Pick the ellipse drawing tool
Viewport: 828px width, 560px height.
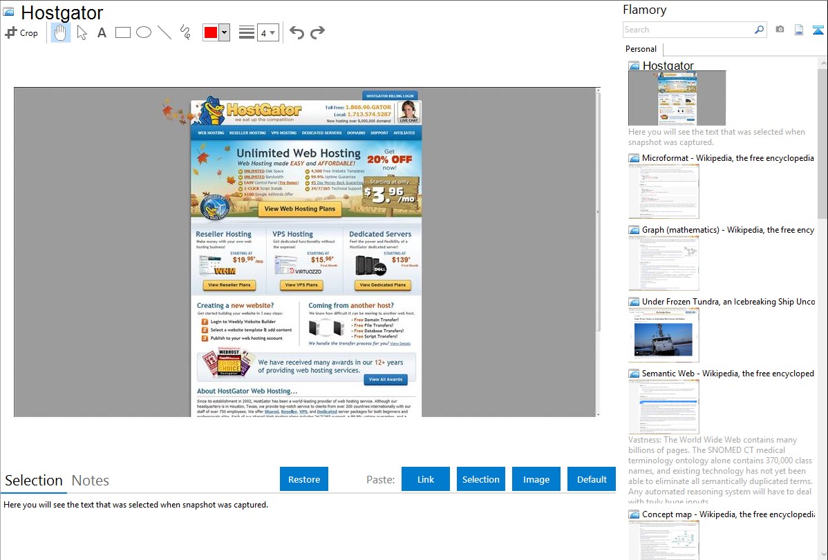point(144,32)
